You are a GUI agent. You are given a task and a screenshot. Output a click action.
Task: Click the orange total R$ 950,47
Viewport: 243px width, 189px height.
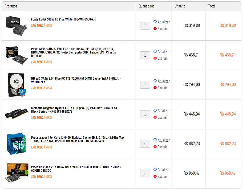pyautogui.click(x=228, y=173)
